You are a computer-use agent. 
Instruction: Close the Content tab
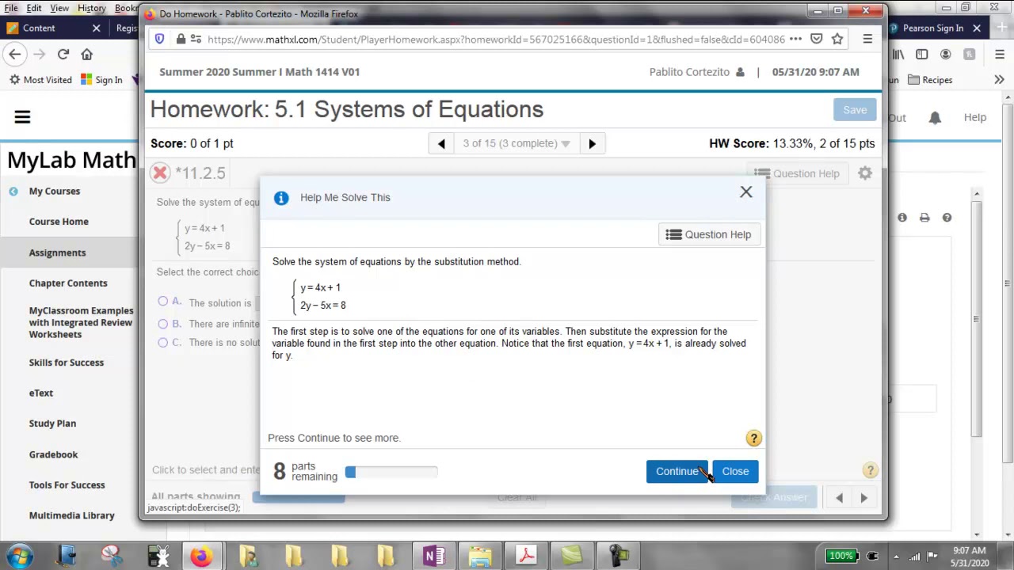click(x=97, y=28)
